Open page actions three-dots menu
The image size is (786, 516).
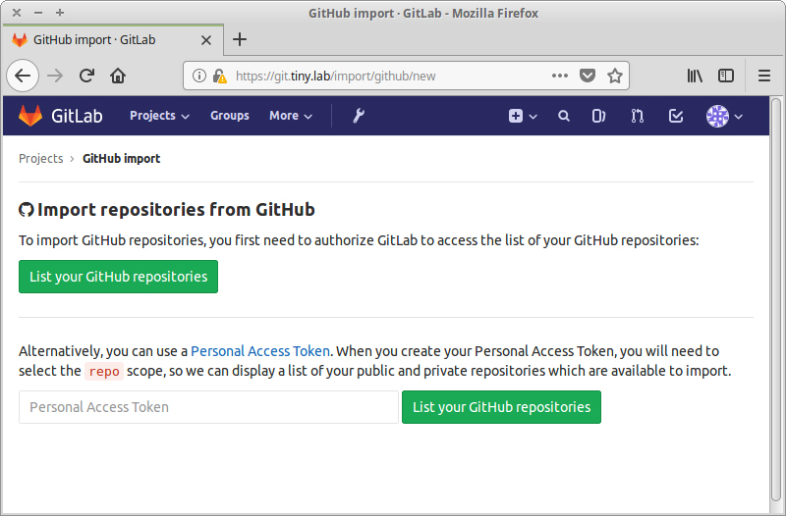click(x=559, y=76)
